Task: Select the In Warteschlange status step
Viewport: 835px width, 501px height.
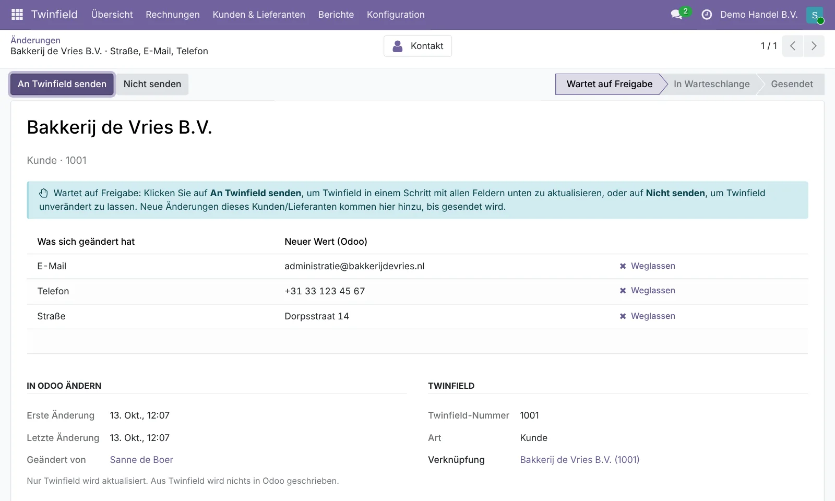Action: point(711,84)
